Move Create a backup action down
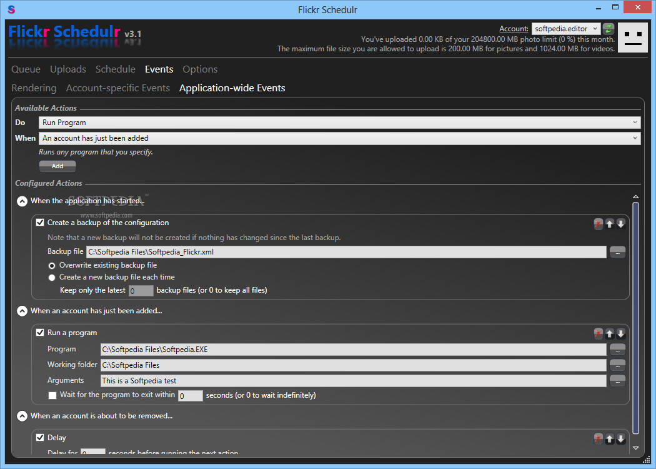The height and width of the screenshot is (469, 656). tap(621, 224)
